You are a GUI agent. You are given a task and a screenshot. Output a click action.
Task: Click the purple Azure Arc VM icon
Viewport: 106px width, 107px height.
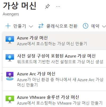[x=10, y=76]
